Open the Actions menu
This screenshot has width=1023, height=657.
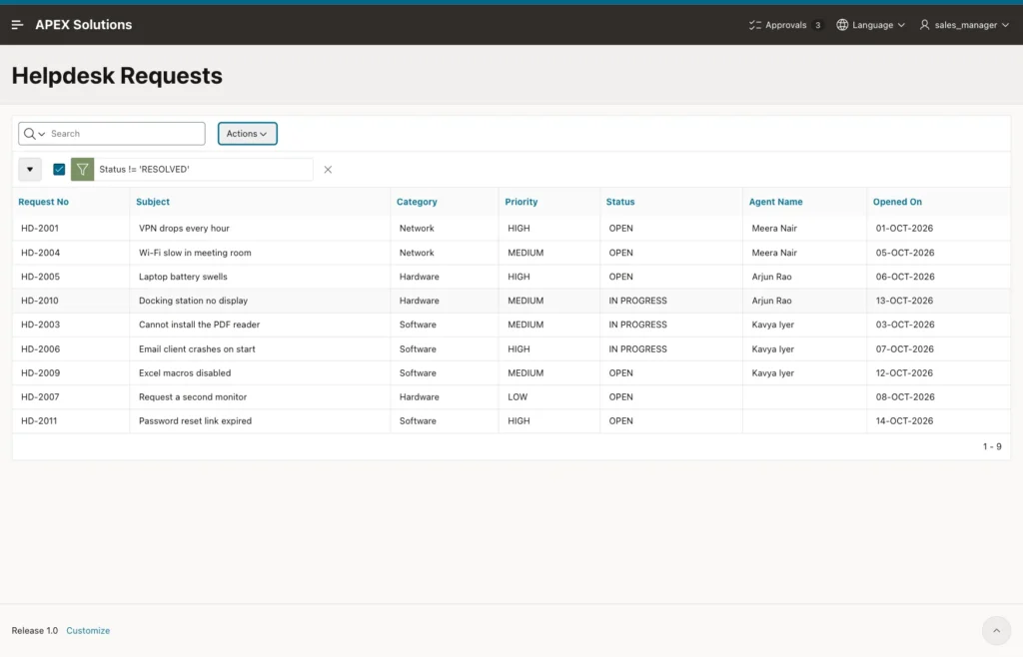(248, 134)
